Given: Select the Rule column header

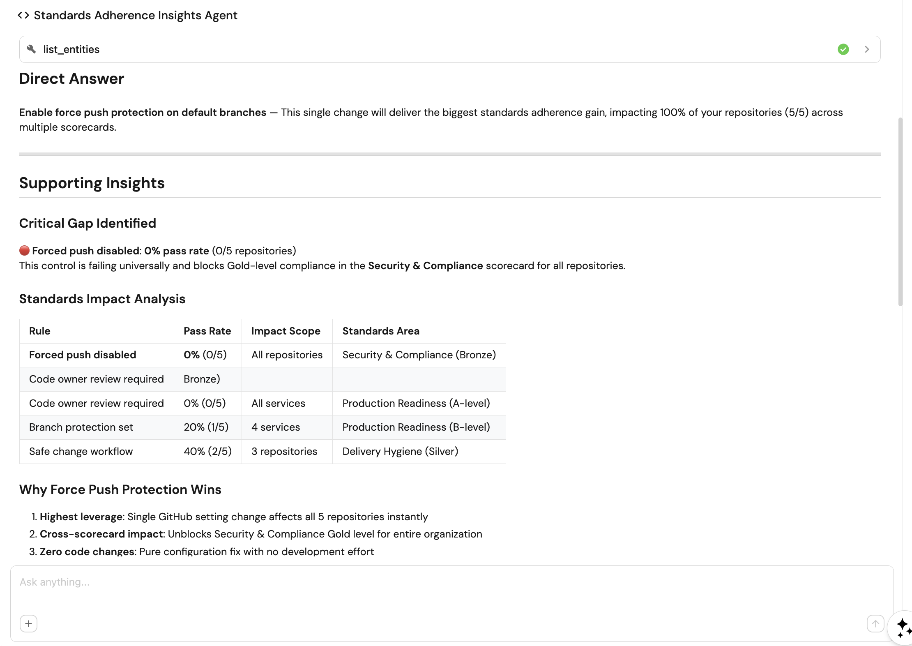Looking at the screenshot, I should tap(40, 331).
